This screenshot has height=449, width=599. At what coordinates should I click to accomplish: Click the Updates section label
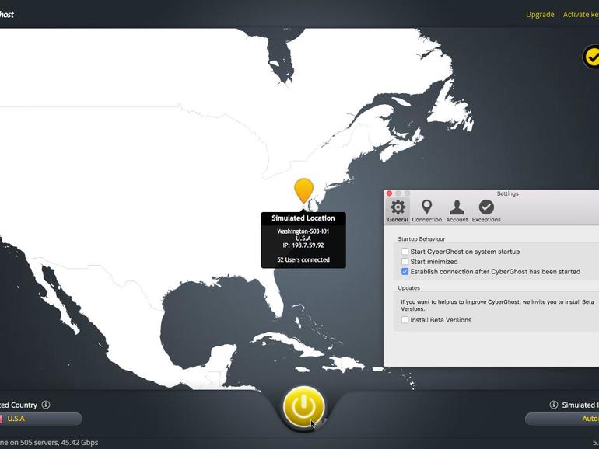(408, 288)
